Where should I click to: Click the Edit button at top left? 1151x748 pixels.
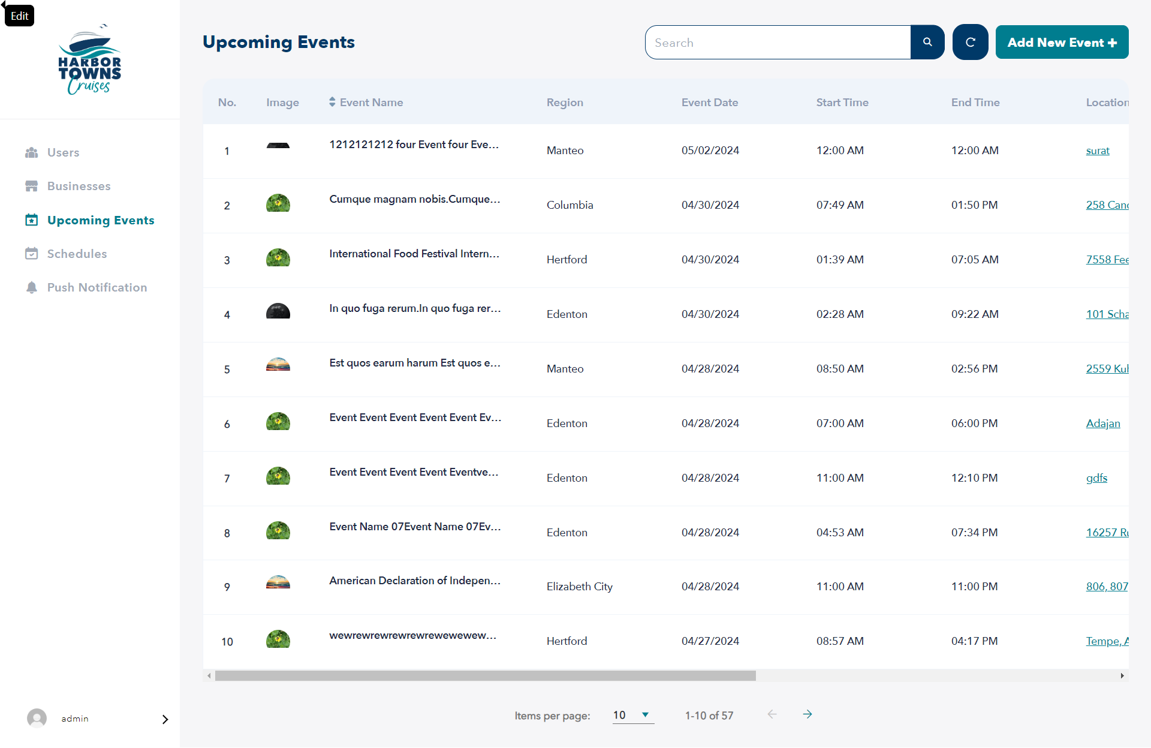[20, 16]
